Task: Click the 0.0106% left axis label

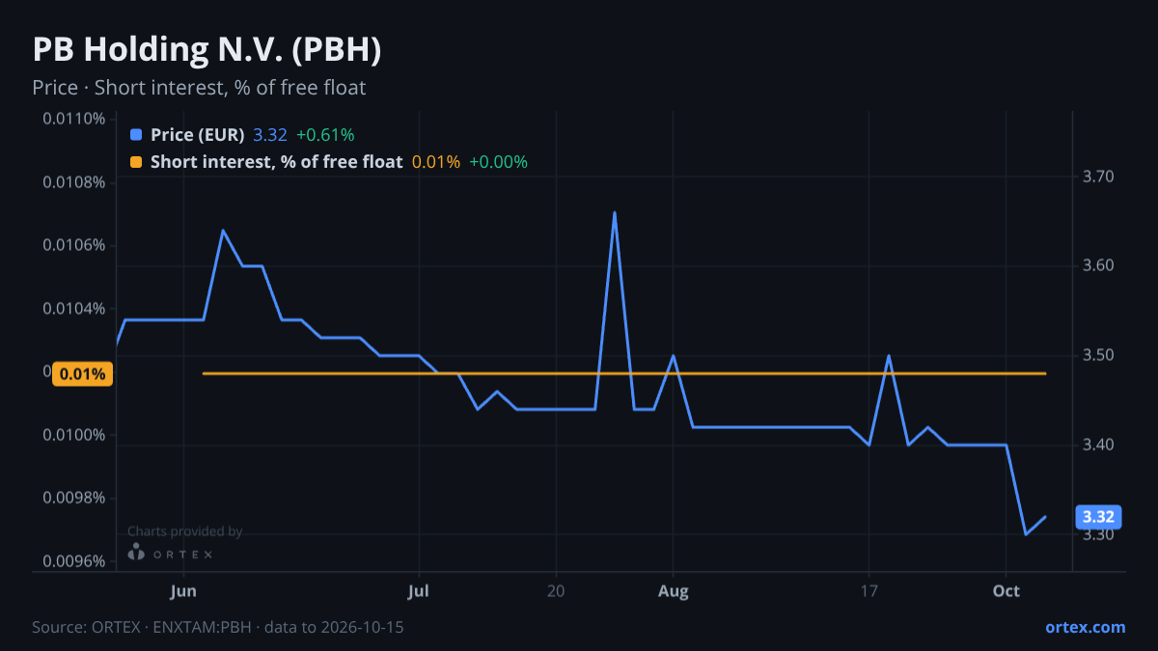Action: [74, 245]
